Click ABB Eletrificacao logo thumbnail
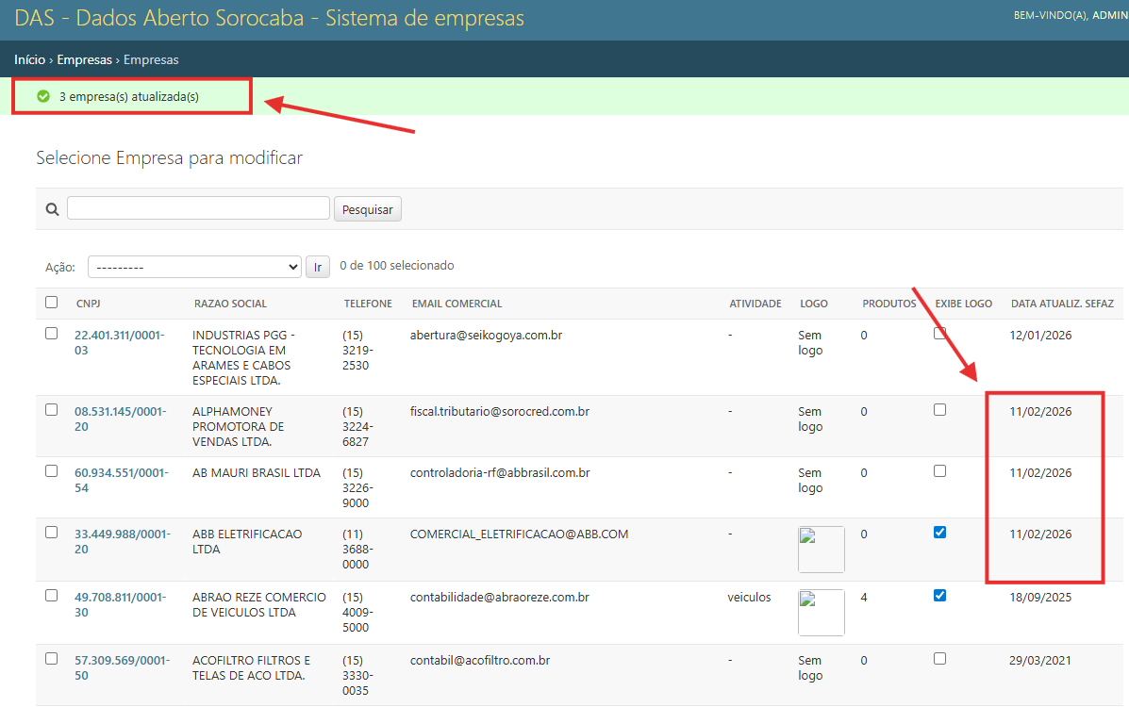Screen dimensions: 1129x707 point(821,550)
